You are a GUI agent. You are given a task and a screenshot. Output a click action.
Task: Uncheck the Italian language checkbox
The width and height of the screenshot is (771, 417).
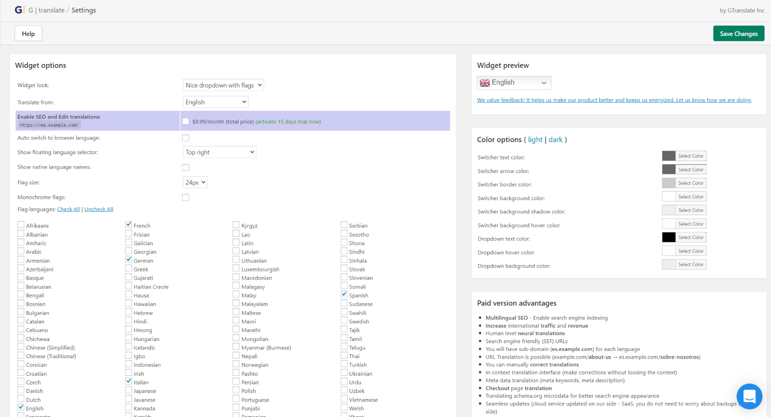pyautogui.click(x=129, y=381)
